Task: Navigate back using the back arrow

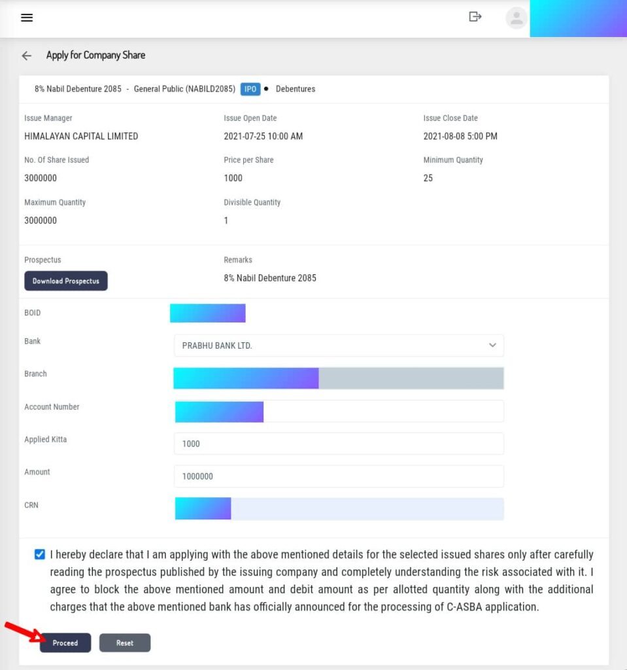Action: [26, 56]
